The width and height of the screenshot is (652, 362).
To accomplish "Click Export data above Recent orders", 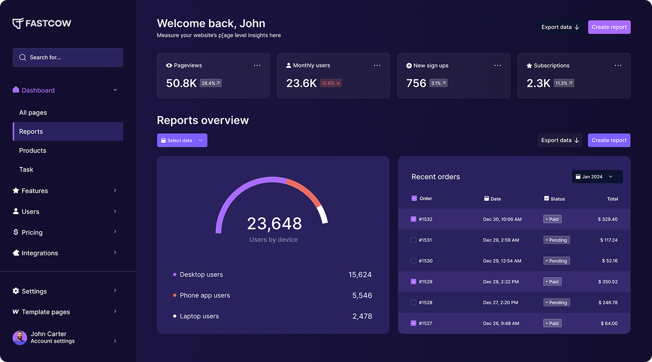I will pos(559,140).
